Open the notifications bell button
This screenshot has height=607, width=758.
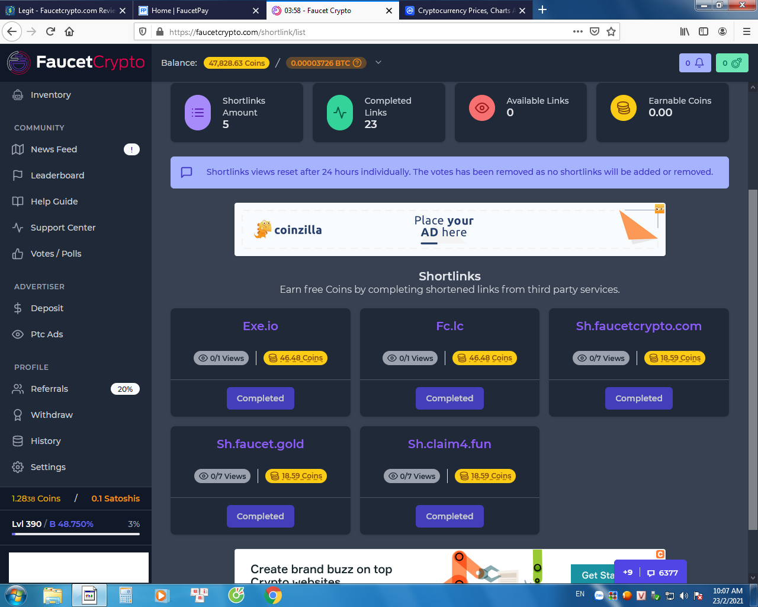click(x=695, y=63)
